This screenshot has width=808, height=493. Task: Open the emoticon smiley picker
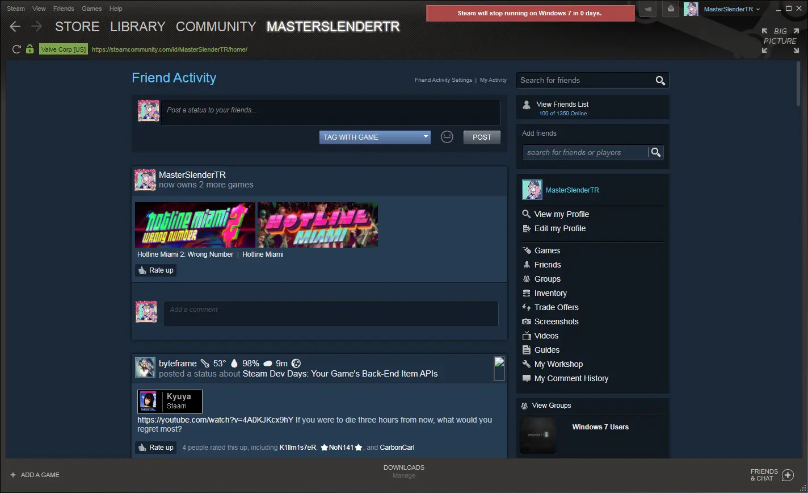click(x=447, y=137)
